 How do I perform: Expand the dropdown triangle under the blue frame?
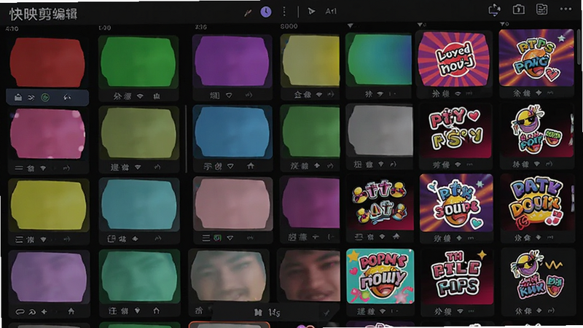[230, 166]
